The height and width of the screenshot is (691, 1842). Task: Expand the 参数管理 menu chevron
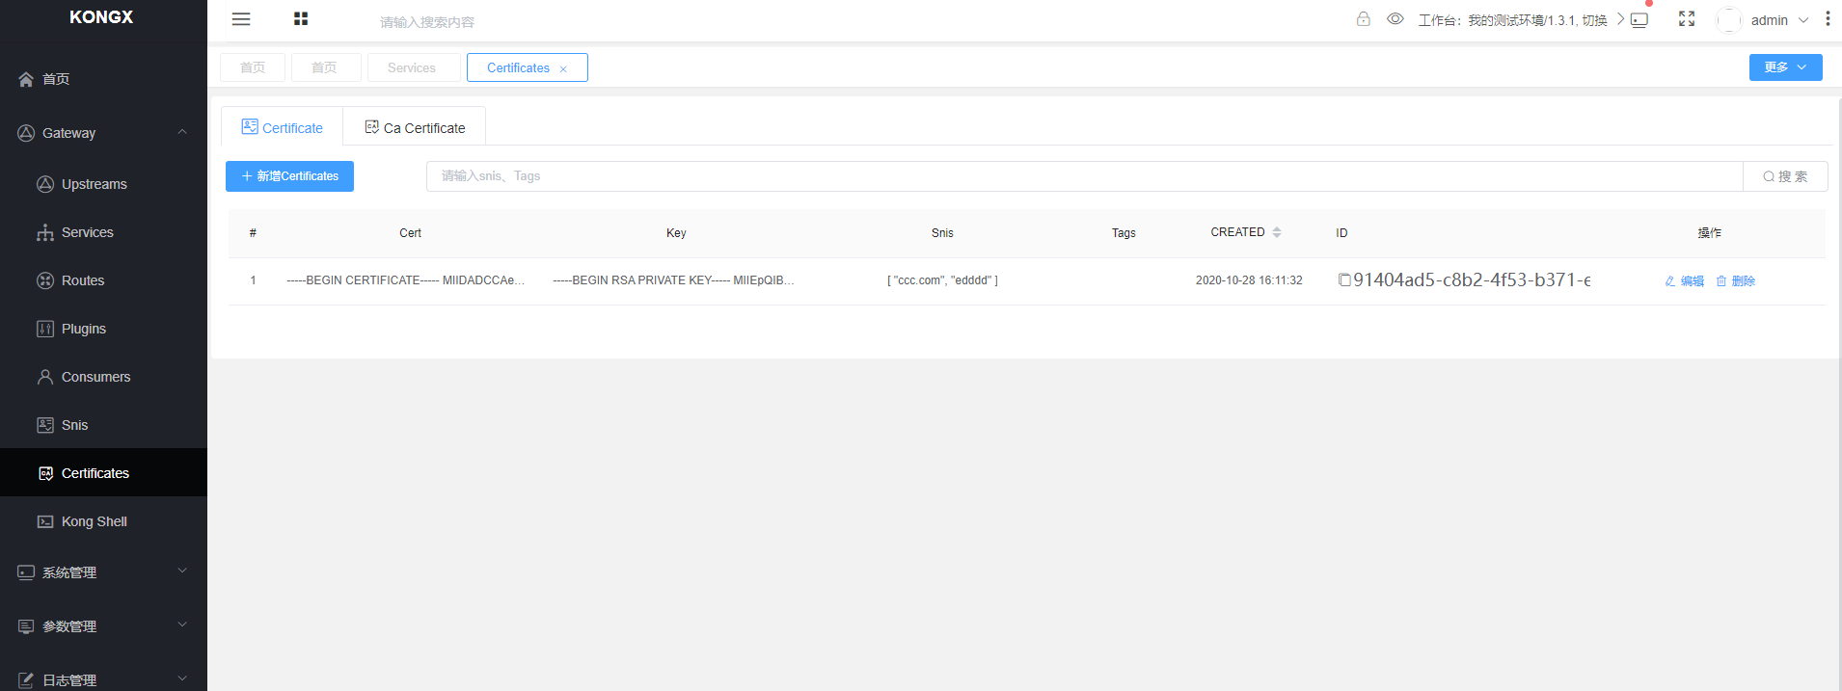pyautogui.click(x=182, y=625)
